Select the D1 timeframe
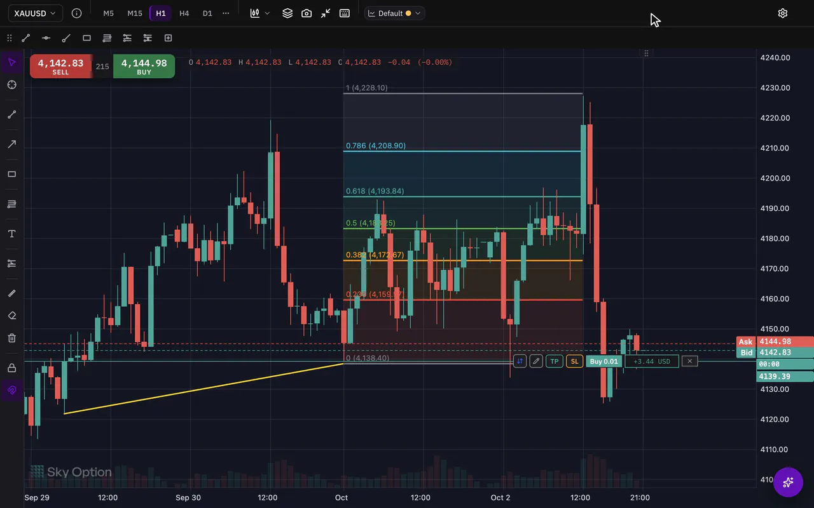Image resolution: width=814 pixels, height=508 pixels. pyautogui.click(x=207, y=13)
